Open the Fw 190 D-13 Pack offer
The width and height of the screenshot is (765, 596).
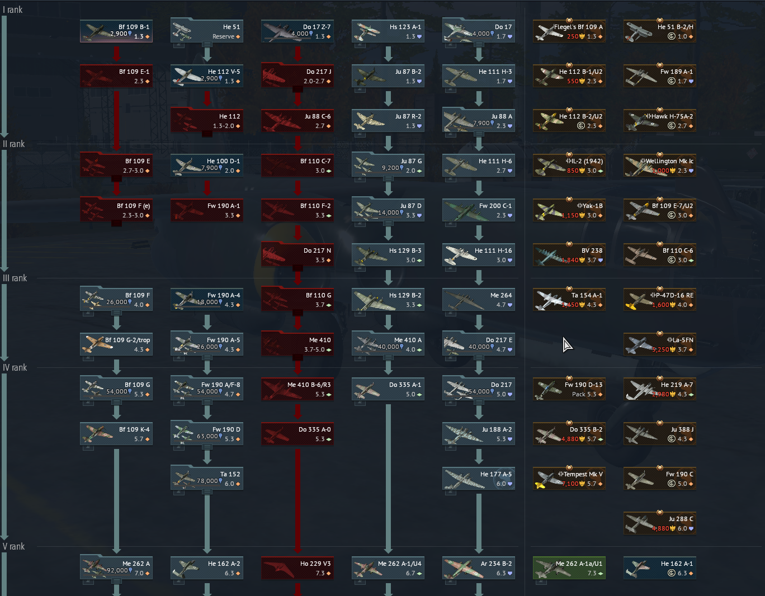pos(569,389)
